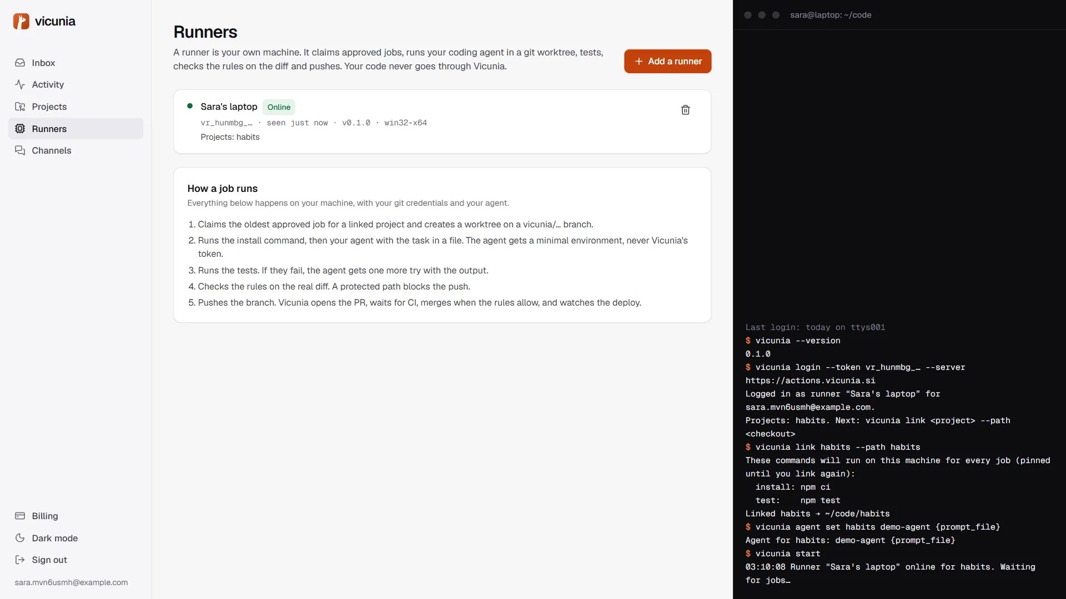Open the Projects section
Viewport: 1066px width, 599px height.
click(76, 106)
